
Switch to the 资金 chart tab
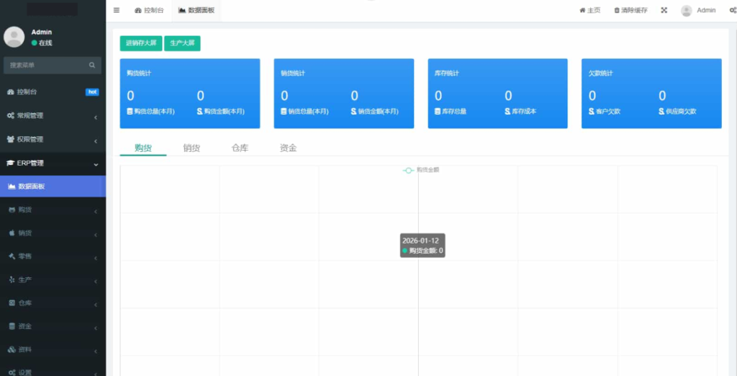point(288,148)
